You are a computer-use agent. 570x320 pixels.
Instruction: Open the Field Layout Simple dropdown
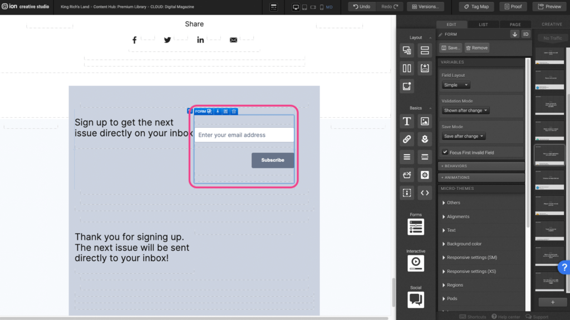tap(456, 85)
